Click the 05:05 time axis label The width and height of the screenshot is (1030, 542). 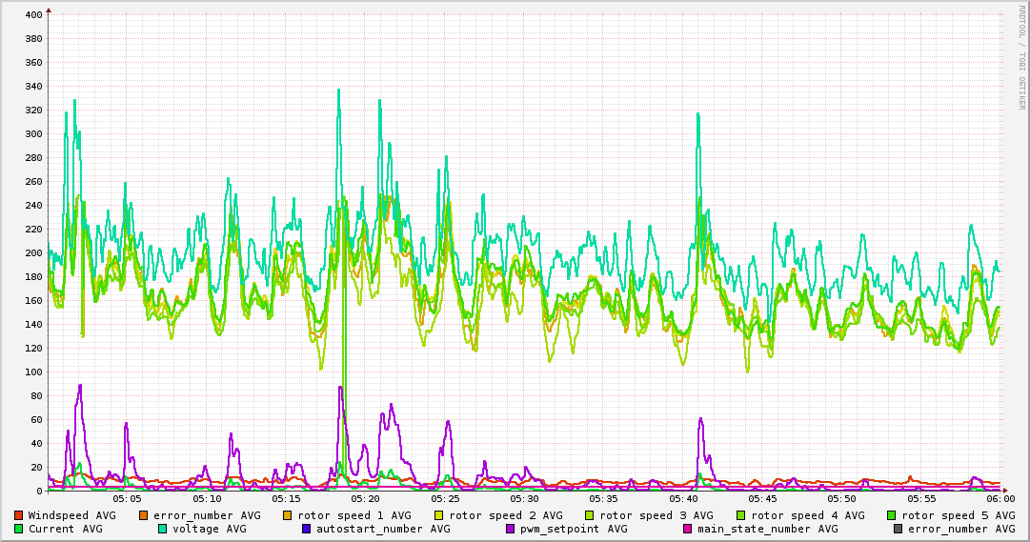tap(127, 499)
